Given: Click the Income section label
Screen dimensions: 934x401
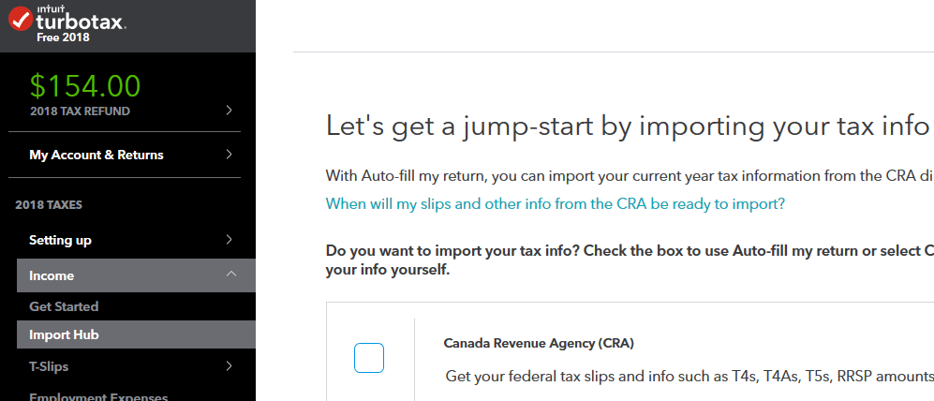Looking at the screenshot, I should 52,275.
